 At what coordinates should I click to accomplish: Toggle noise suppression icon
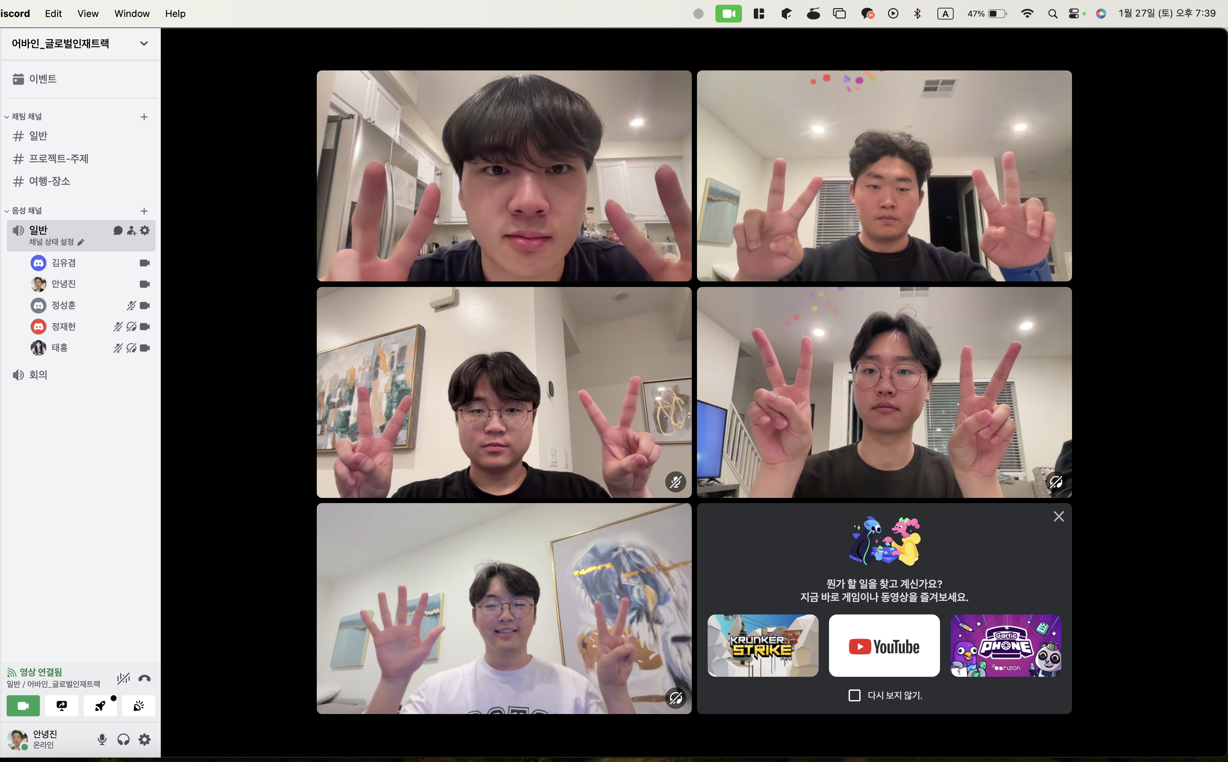tap(123, 678)
